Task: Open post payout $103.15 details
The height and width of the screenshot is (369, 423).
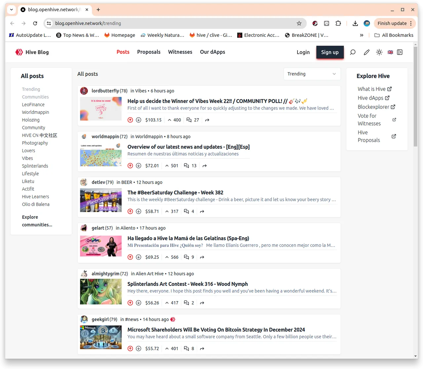Action: [x=153, y=120]
